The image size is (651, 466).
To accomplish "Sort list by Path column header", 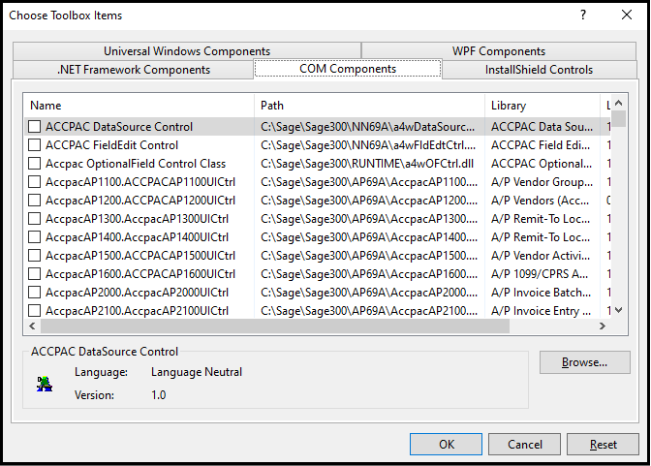I will tap(369, 106).
